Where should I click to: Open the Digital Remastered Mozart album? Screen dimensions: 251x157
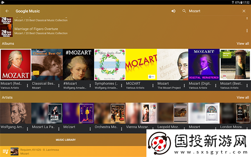point(204,64)
